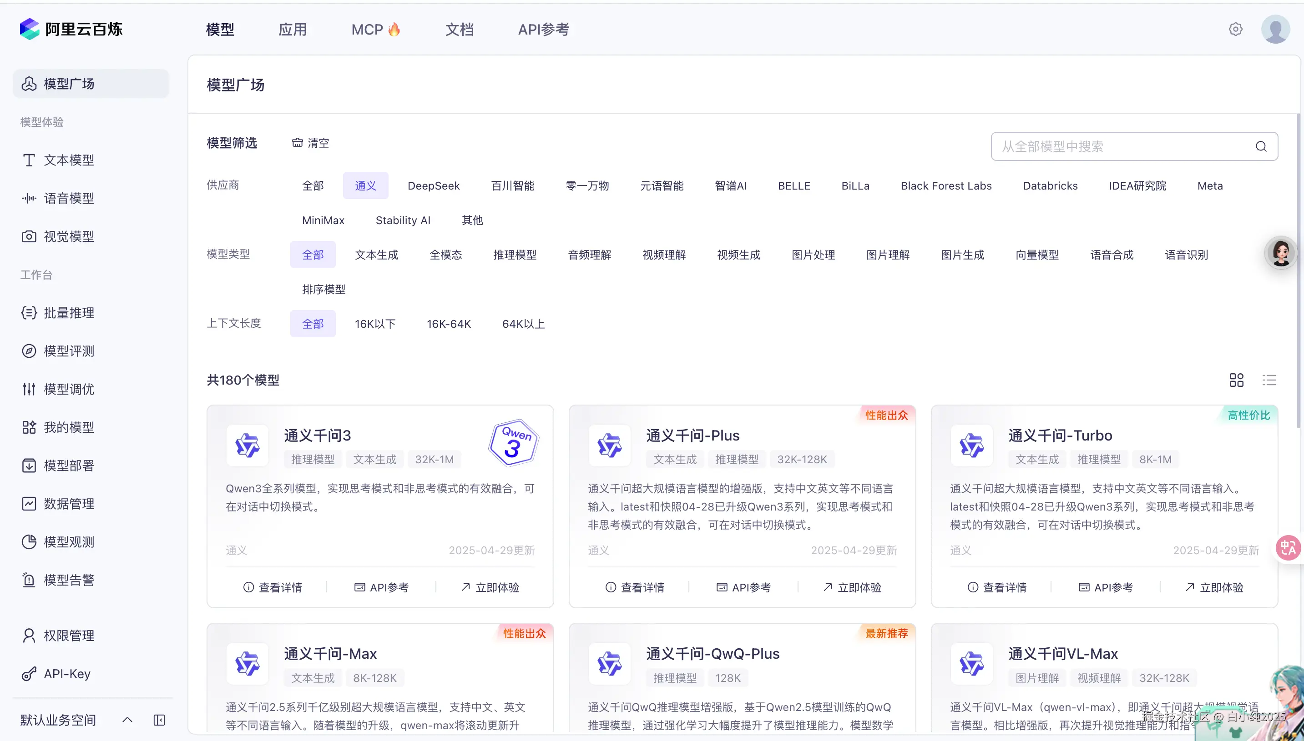Go to 模型观测 in sidebar
This screenshot has height=741, width=1304.
pos(91,542)
